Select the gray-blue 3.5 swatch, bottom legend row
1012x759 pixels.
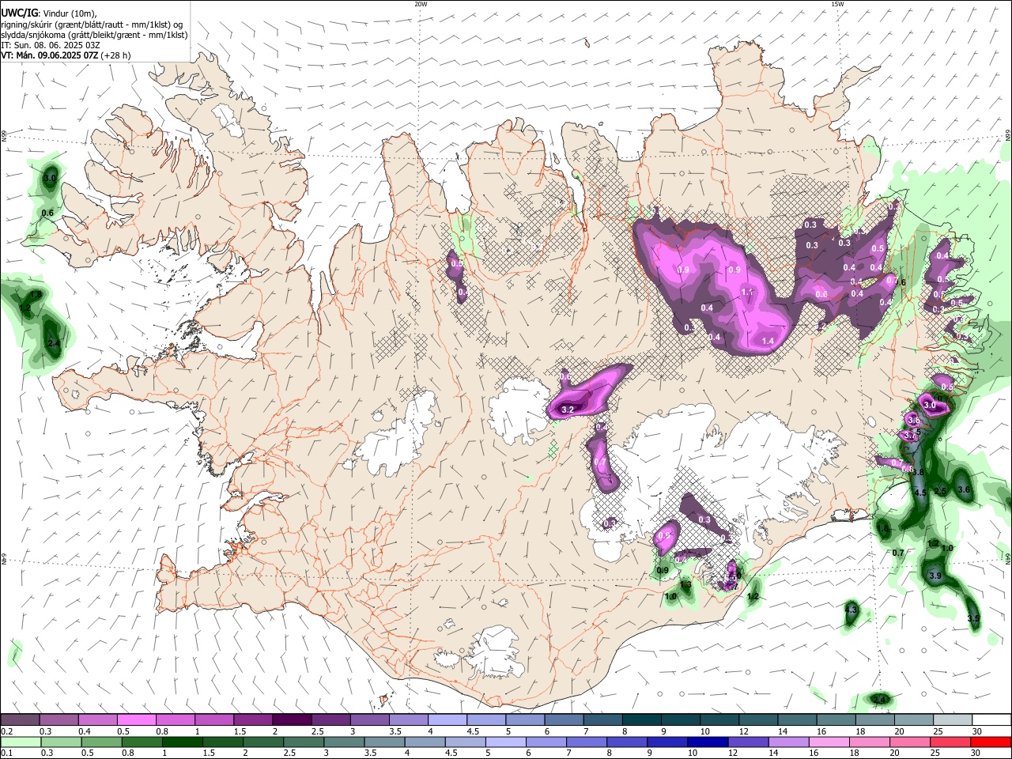[x=383, y=742]
